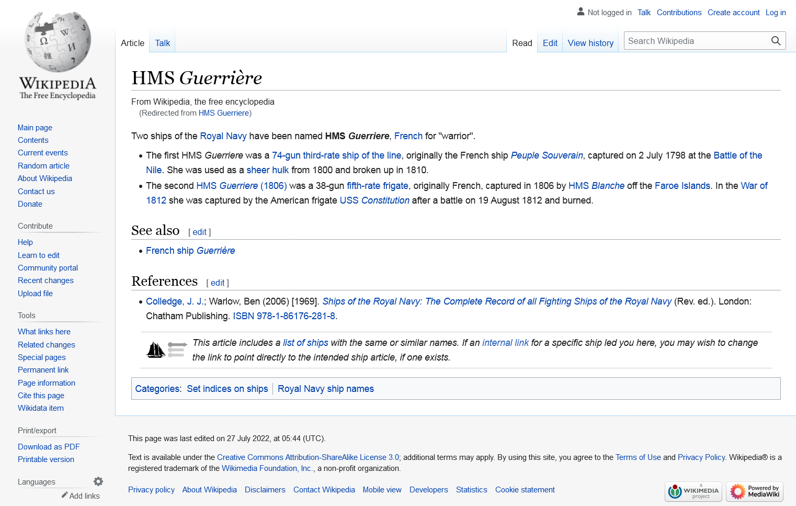
Task: Click the not-logged-in user icon
Action: (581, 12)
